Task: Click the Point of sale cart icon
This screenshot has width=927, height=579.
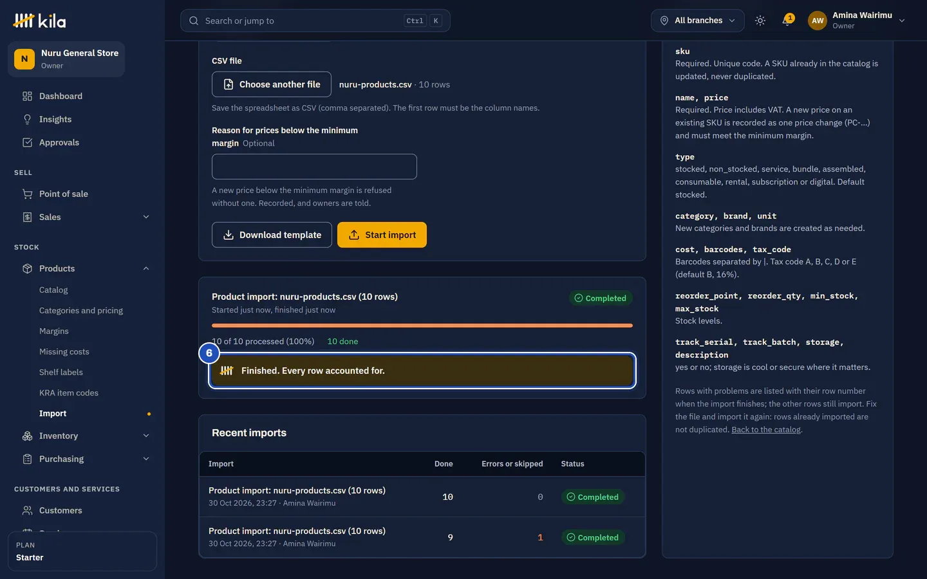Action: coord(27,194)
